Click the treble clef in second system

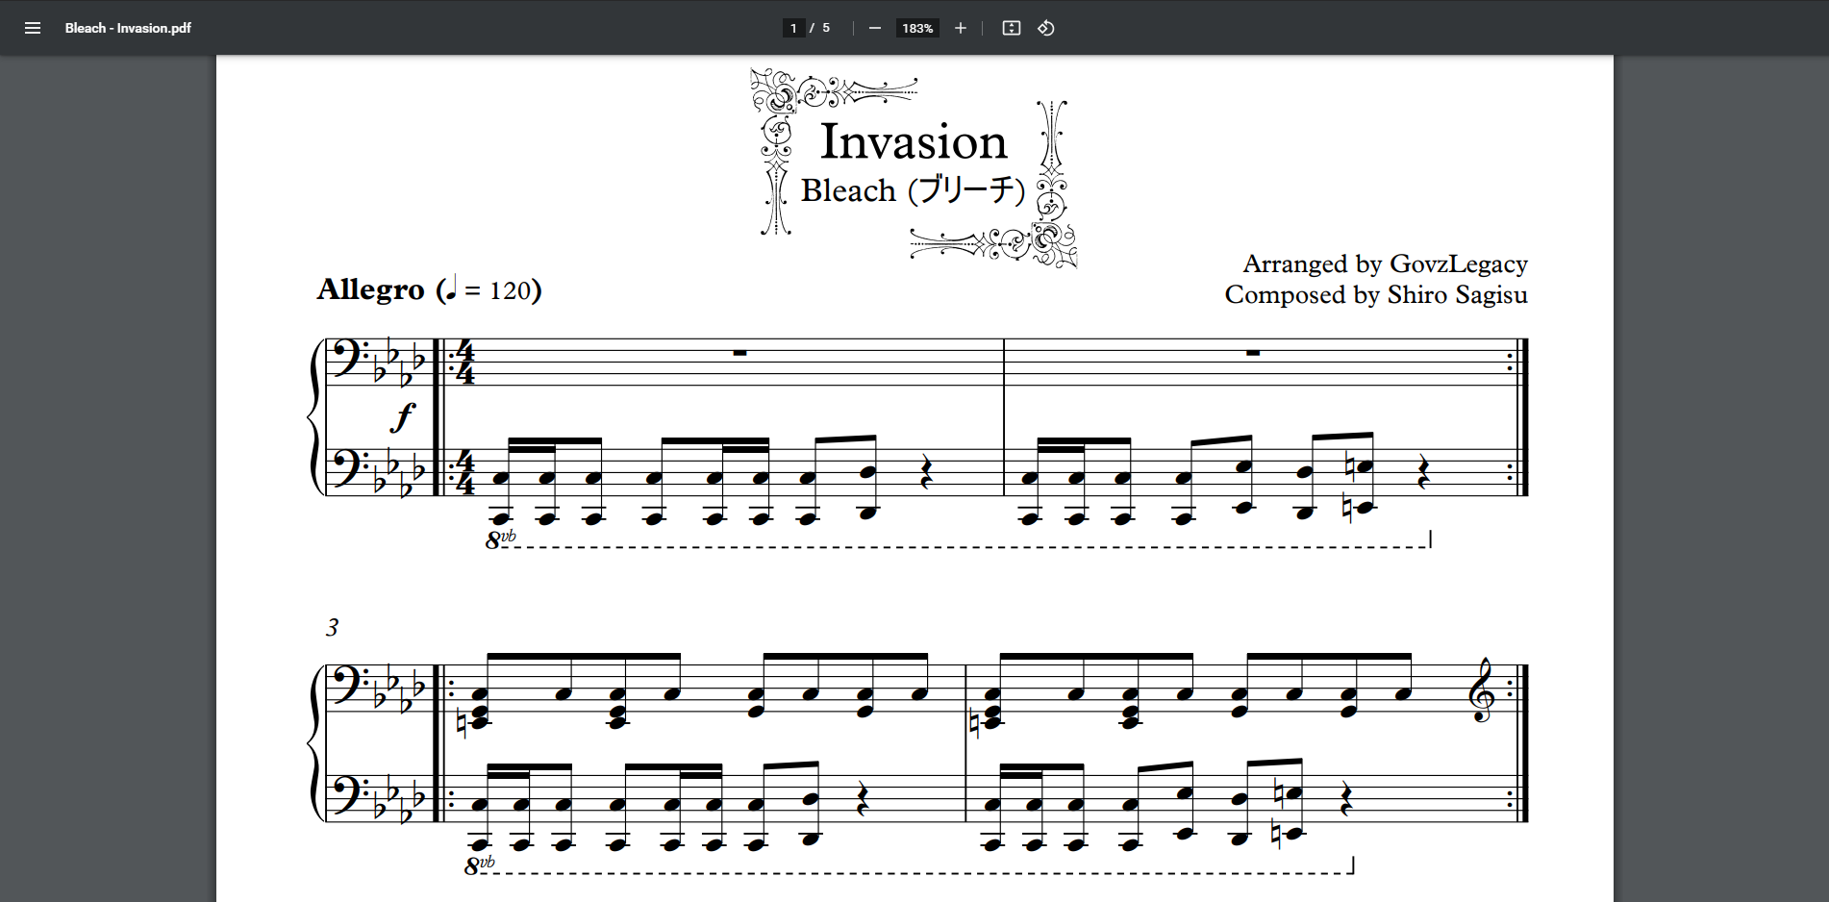pos(1482,690)
